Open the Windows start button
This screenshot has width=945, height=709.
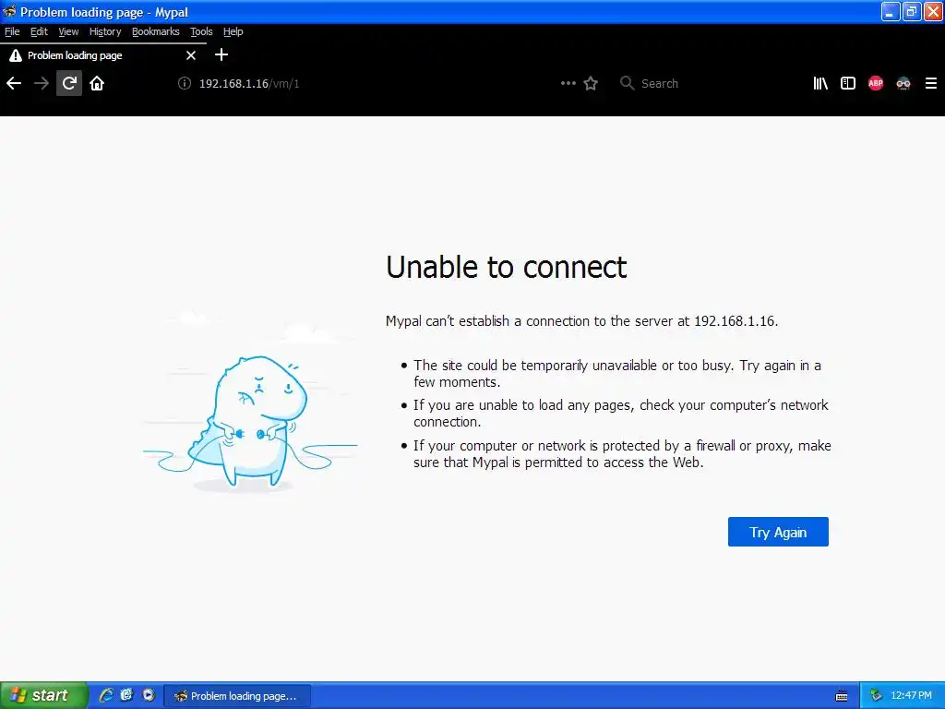pos(43,695)
